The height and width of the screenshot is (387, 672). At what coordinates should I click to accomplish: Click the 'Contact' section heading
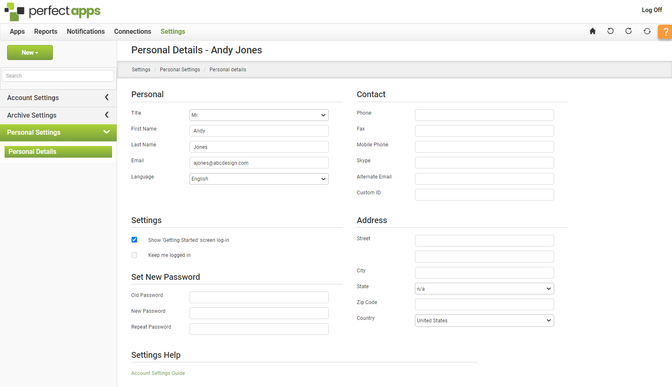coord(371,94)
